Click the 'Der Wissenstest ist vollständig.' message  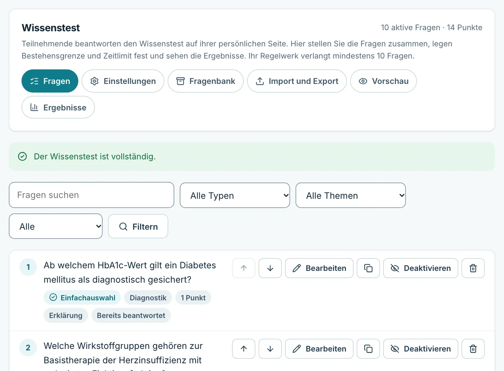[95, 156]
